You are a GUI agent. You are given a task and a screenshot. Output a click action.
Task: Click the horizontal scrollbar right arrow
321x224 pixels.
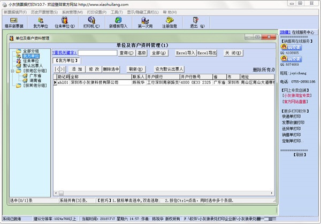[272, 193]
